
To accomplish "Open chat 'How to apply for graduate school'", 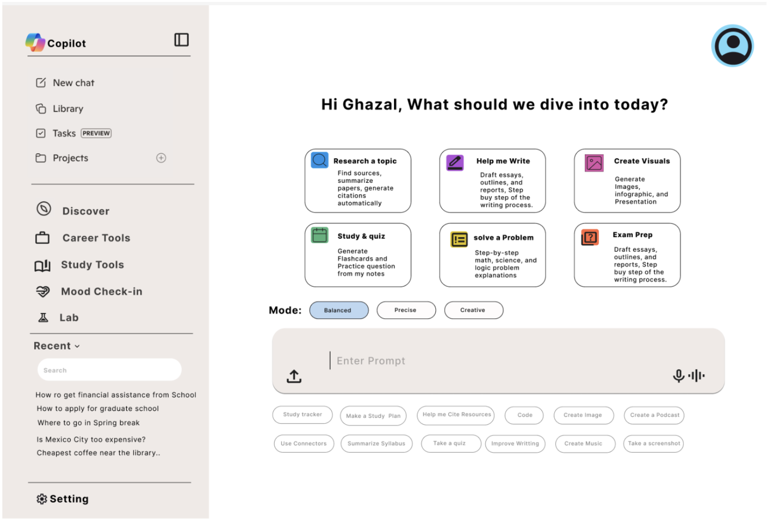I will (x=97, y=409).
